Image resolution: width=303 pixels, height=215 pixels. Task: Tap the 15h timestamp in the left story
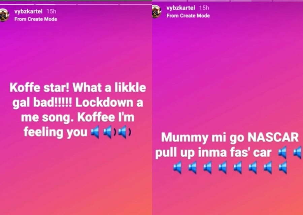point(51,11)
